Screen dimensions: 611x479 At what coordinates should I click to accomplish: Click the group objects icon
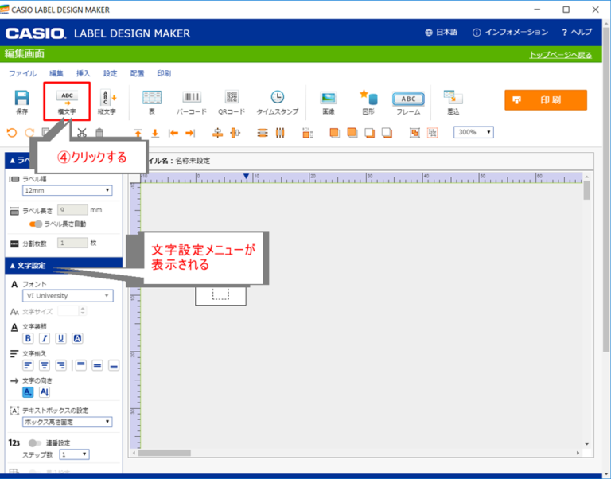click(414, 133)
